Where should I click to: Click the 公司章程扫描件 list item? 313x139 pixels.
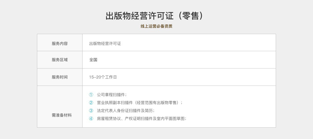tap(111, 95)
